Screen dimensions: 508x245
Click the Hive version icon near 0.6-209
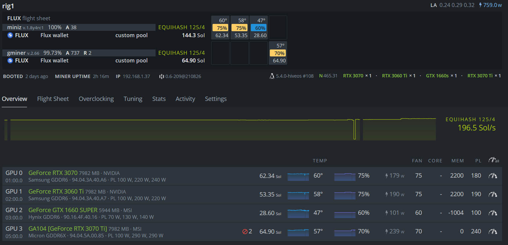[162, 76]
